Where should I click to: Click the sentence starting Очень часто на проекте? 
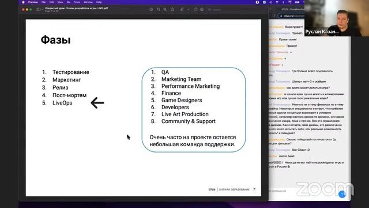click(x=193, y=141)
